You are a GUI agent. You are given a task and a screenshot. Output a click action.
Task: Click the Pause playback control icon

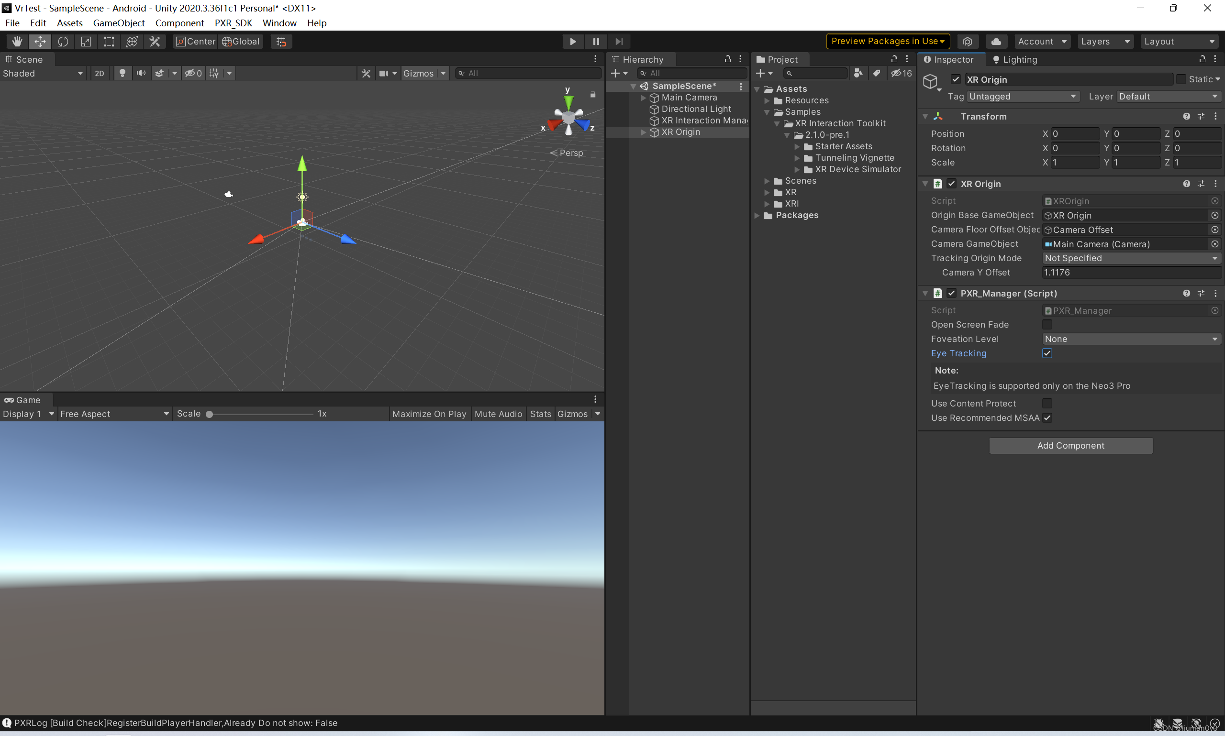pyautogui.click(x=595, y=41)
